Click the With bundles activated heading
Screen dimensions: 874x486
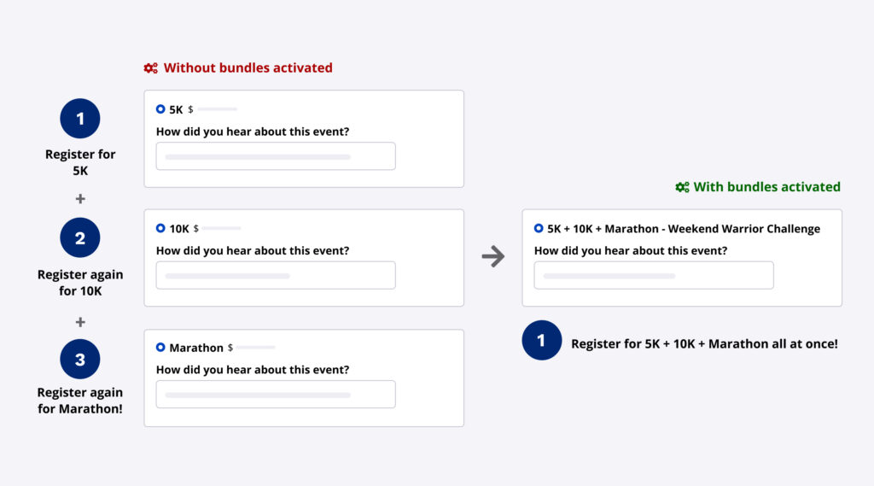pyautogui.click(x=766, y=187)
